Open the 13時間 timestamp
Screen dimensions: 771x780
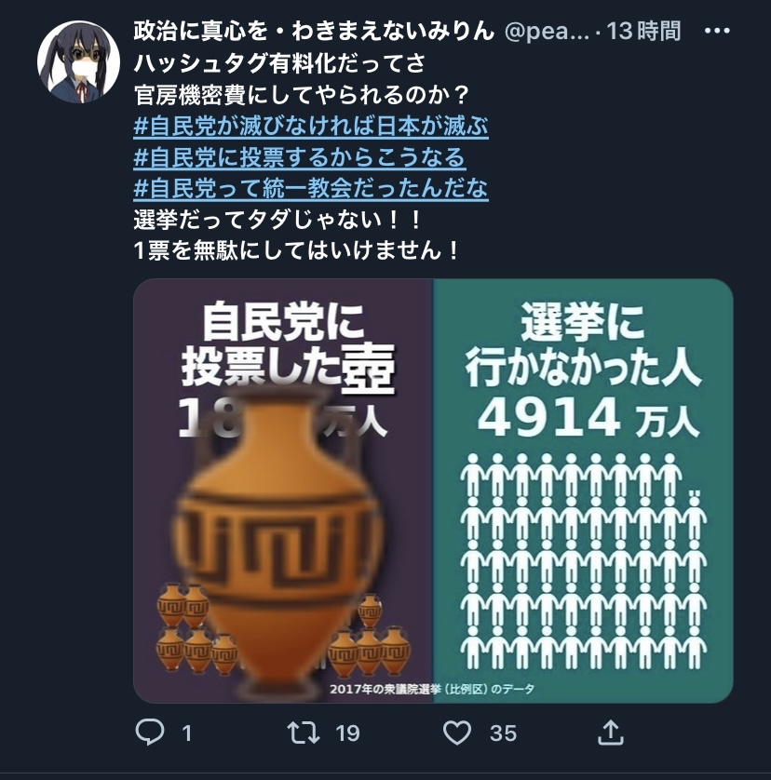tap(643, 32)
